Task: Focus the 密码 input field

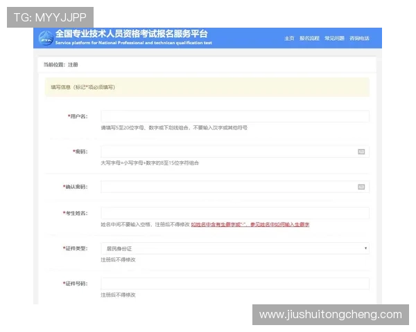Action: [x=235, y=151]
